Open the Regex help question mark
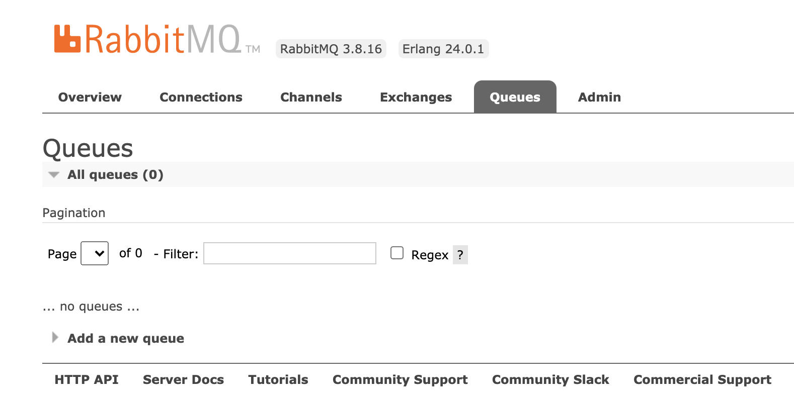 tap(460, 255)
